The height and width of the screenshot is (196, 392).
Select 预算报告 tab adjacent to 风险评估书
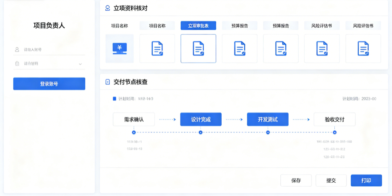pyautogui.click(x=281, y=26)
